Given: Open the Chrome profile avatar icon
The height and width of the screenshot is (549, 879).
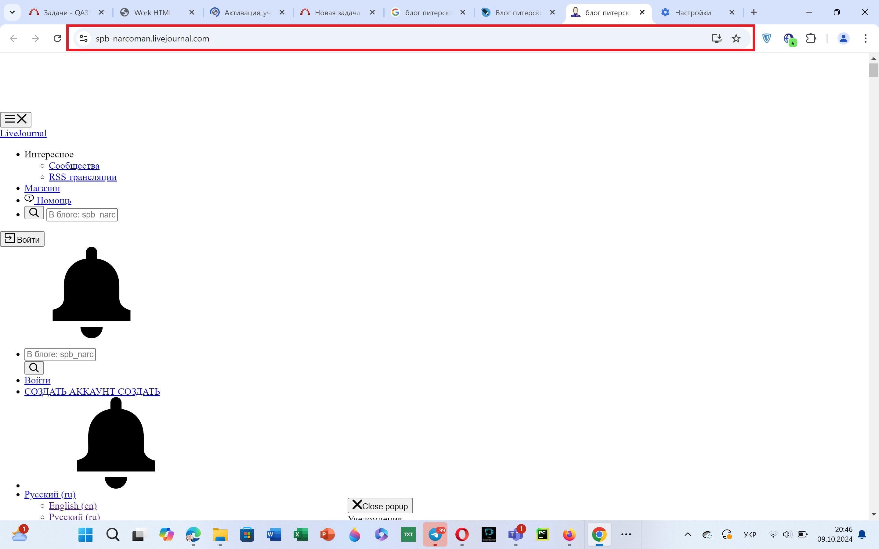Looking at the screenshot, I should [843, 38].
